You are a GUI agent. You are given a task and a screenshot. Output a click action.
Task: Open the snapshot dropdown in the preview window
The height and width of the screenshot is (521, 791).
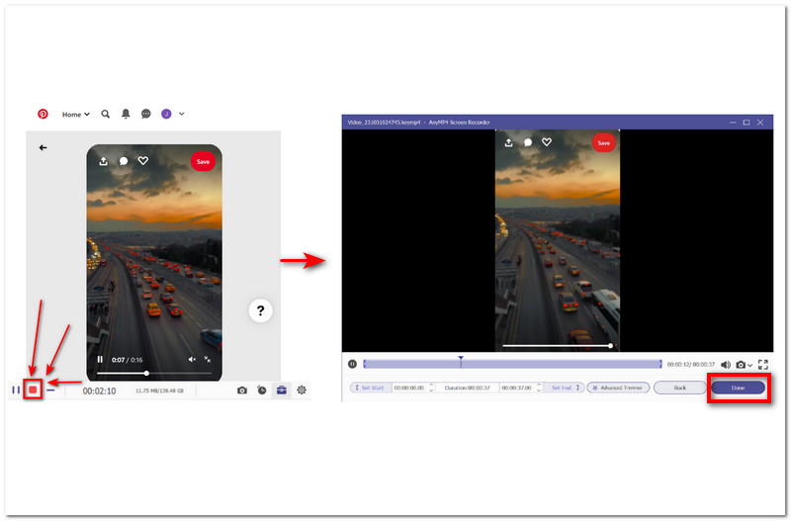(750, 366)
